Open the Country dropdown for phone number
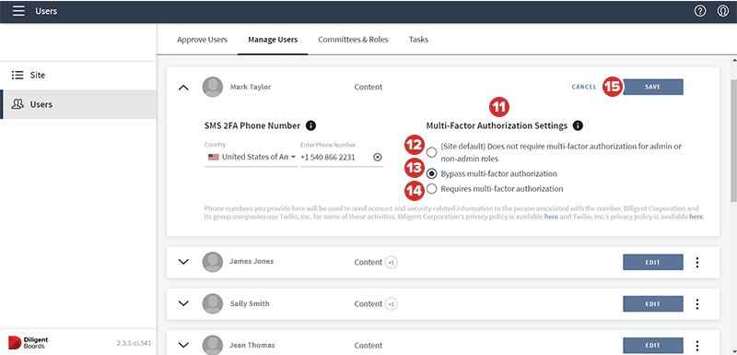This screenshot has height=355, width=737. click(x=251, y=157)
